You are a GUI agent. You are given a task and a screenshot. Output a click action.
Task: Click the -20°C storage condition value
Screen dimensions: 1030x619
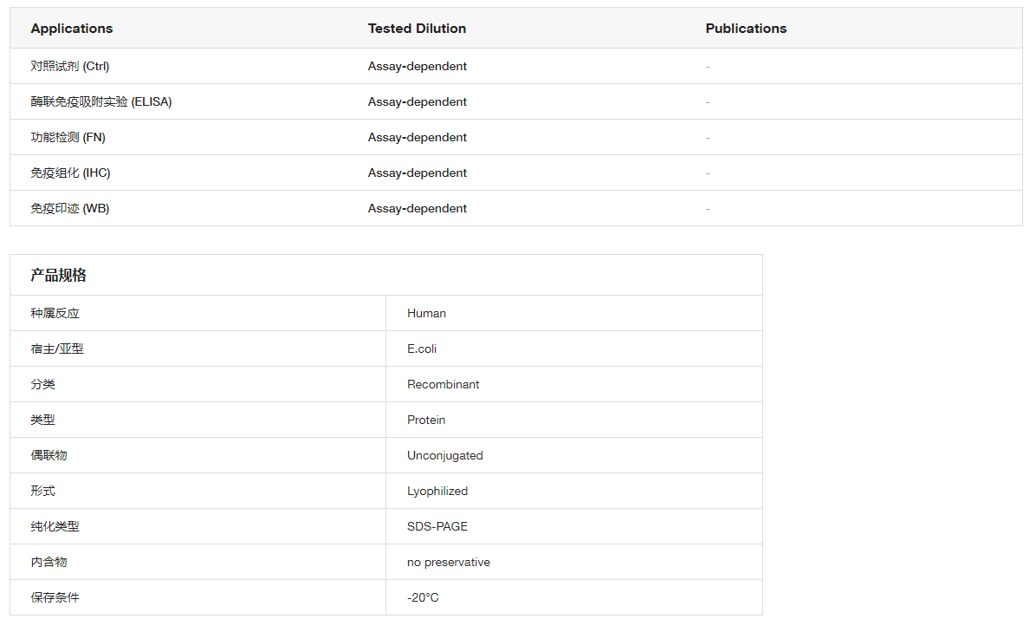[x=423, y=597]
